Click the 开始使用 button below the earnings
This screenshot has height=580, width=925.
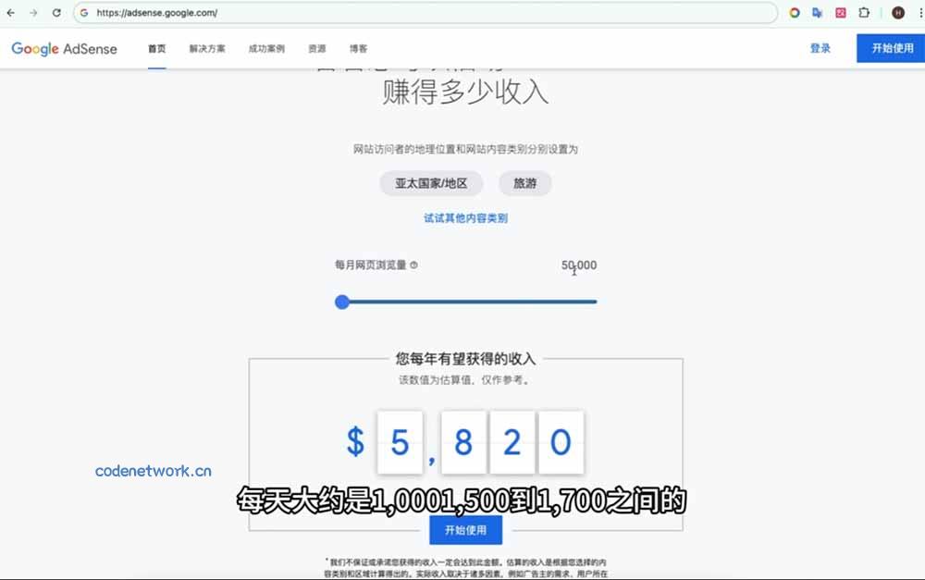[x=465, y=530]
